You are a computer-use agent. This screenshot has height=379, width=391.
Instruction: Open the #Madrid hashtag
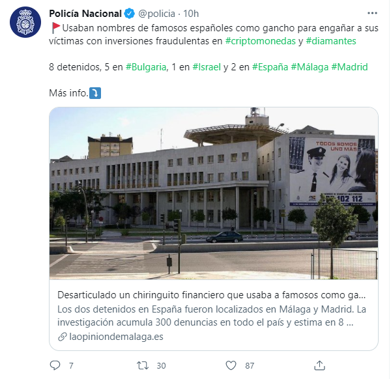pyautogui.click(x=349, y=67)
